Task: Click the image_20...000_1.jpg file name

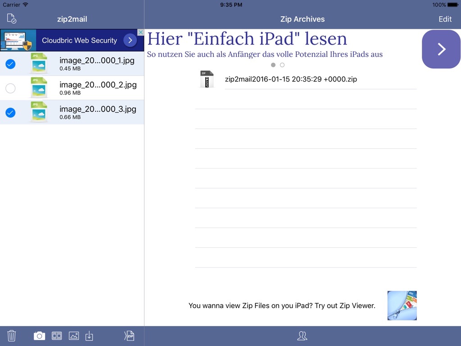Action: coord(97,60)
